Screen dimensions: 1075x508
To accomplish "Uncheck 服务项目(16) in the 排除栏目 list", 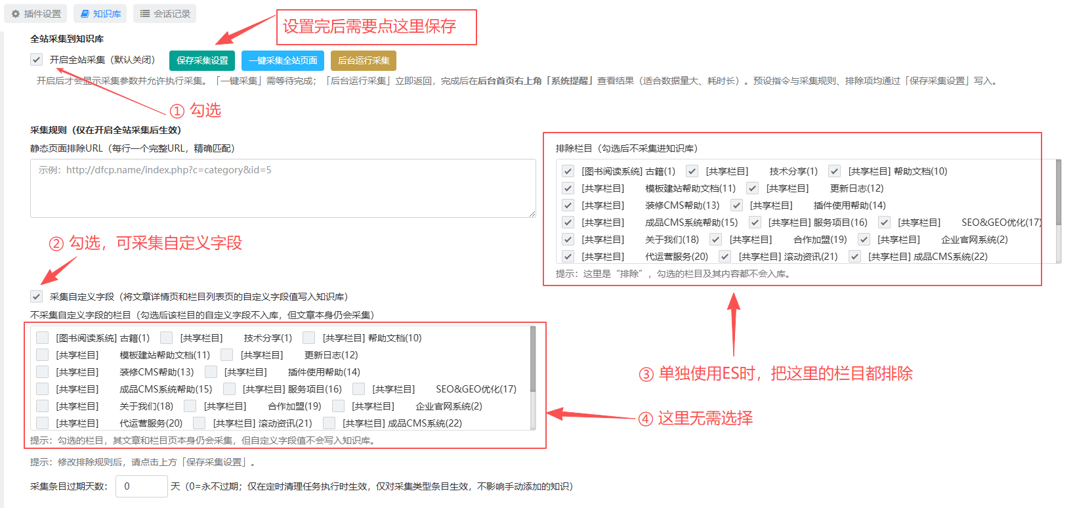I will [x=755, y=222].
